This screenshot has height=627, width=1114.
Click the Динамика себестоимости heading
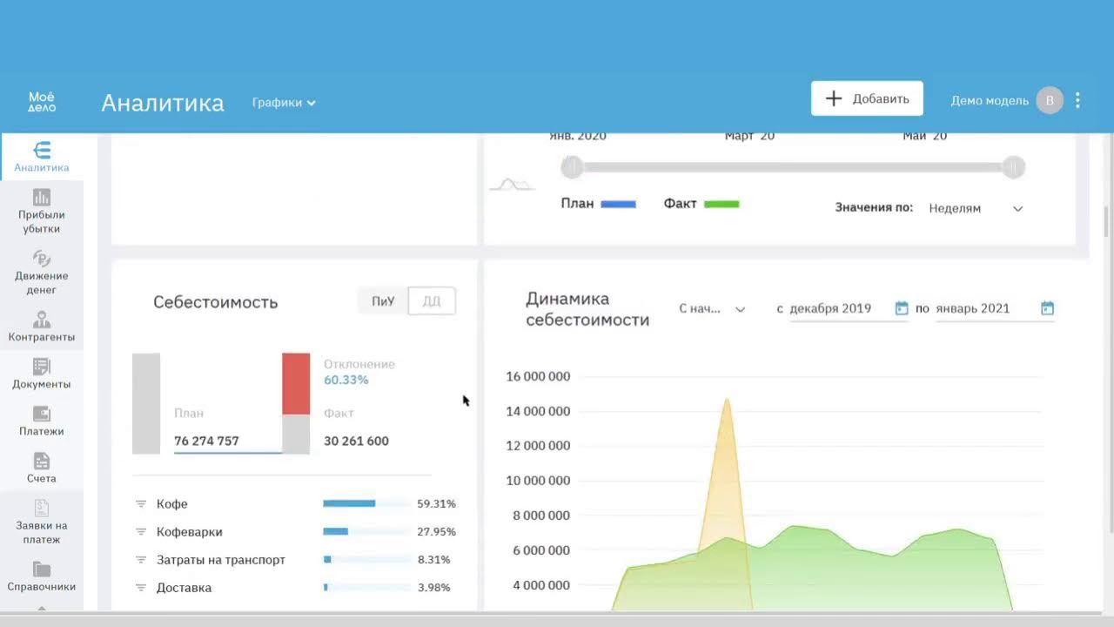coord(587,309)
